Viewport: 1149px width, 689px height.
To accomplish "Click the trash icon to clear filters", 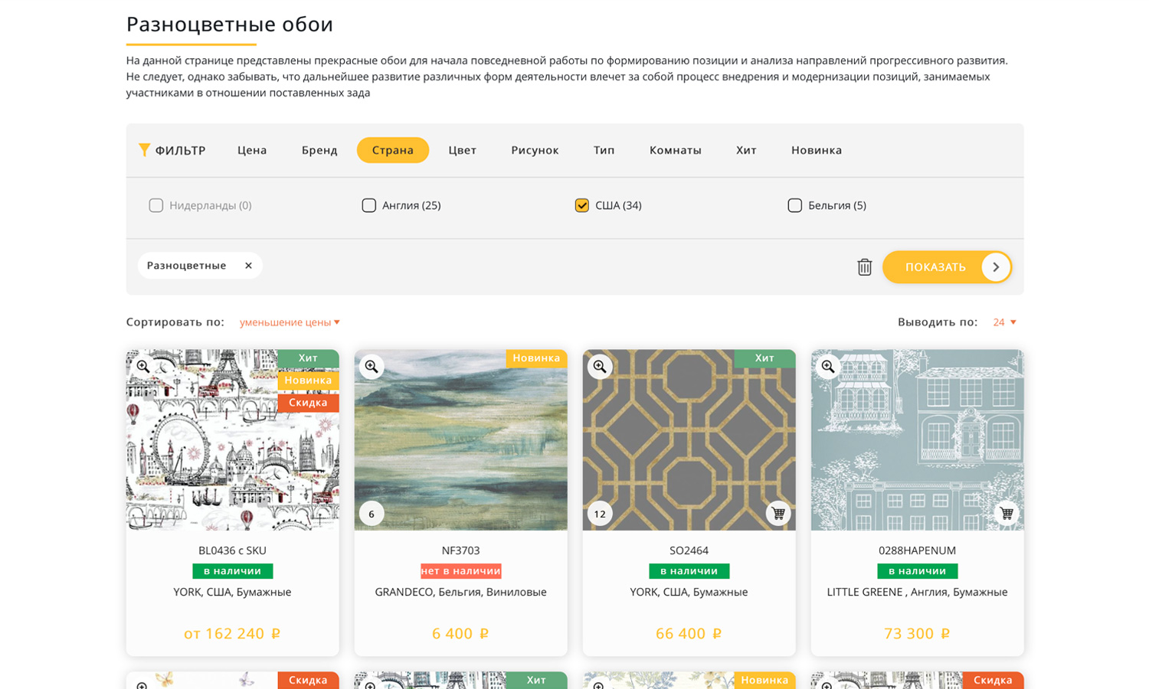I will (864, 267).
